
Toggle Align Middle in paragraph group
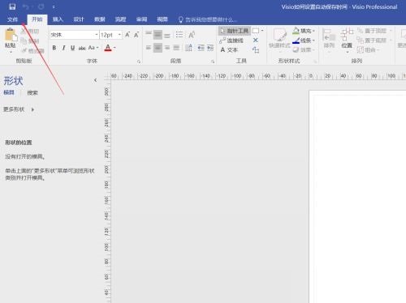(x=158, y=35)
